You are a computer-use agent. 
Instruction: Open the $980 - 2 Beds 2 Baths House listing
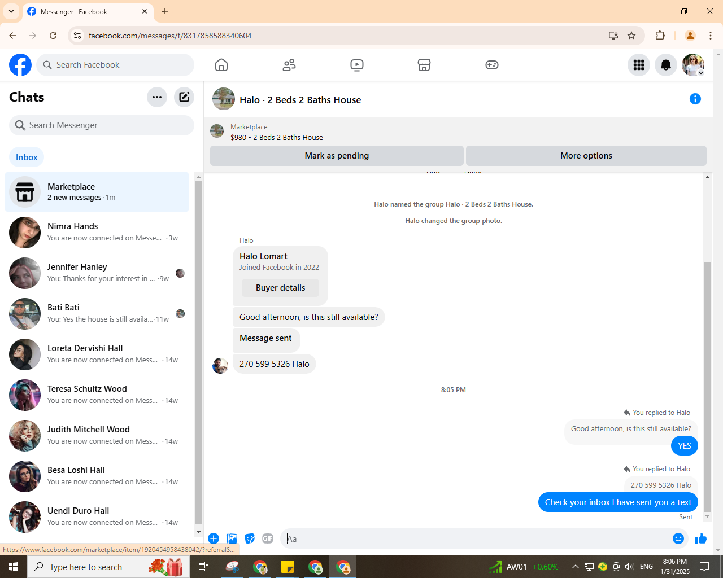[x=277, y=137]
